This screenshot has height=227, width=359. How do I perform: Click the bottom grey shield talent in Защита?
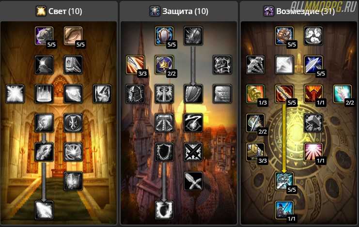(164, 210)
